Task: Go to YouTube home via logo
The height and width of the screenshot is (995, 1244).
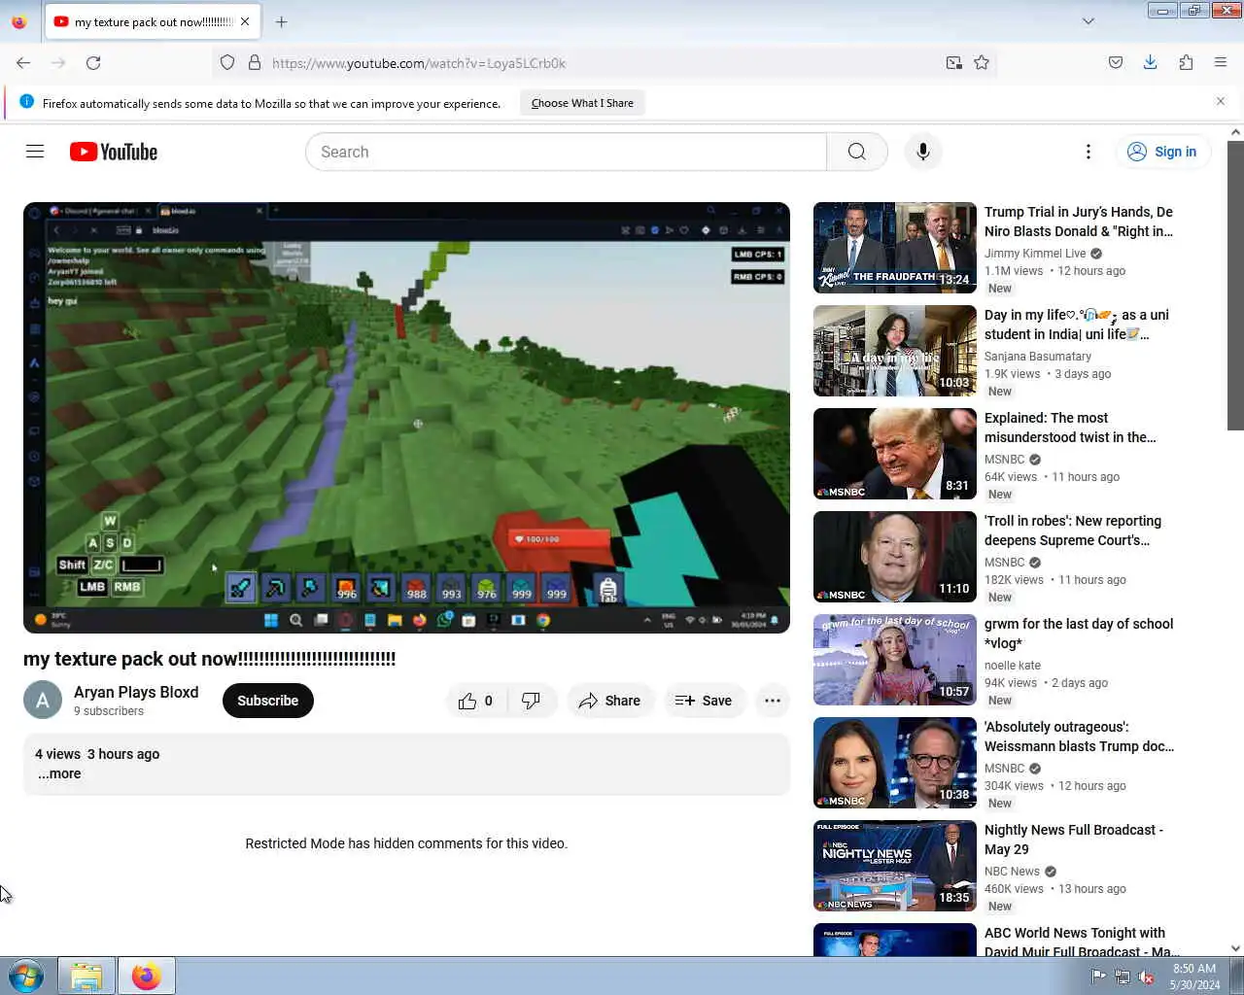Action: (x=114, y=152)
